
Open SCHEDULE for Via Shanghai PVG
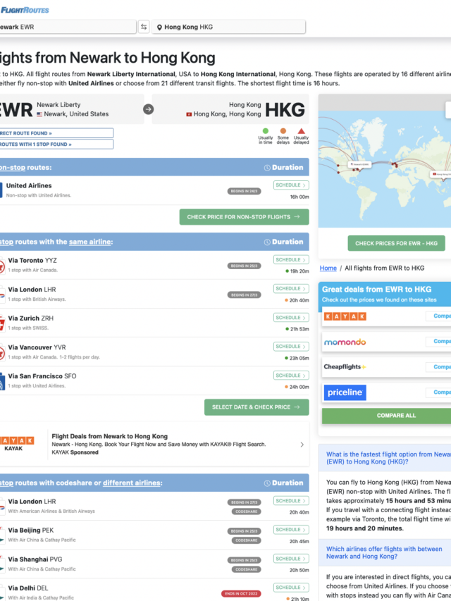(x=291, y=559)
